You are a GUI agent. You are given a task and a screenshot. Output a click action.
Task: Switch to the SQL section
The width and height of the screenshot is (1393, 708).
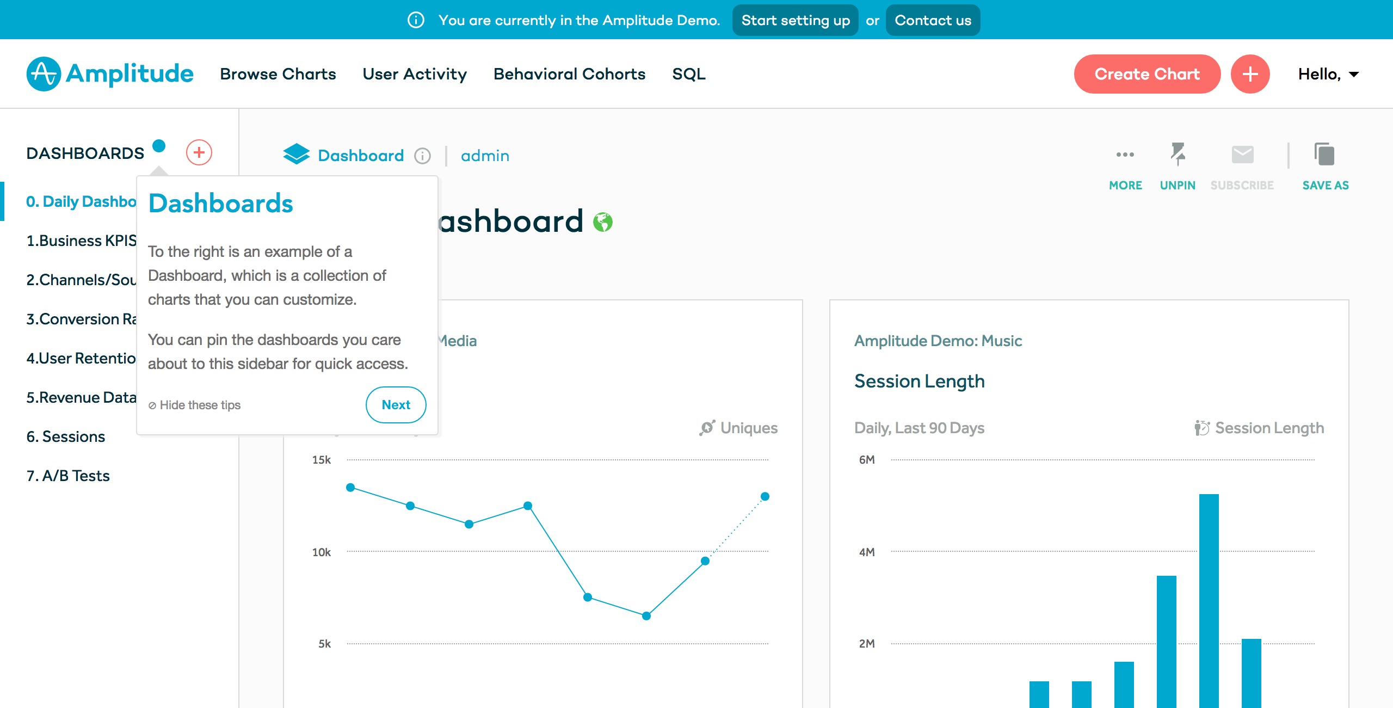pos(689,73)
